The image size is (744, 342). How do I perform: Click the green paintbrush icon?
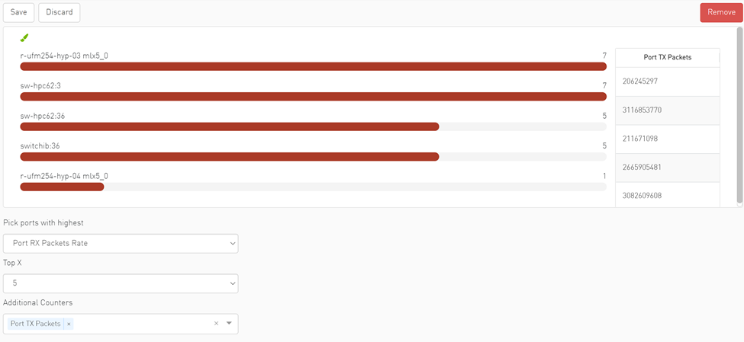[24, 37]
